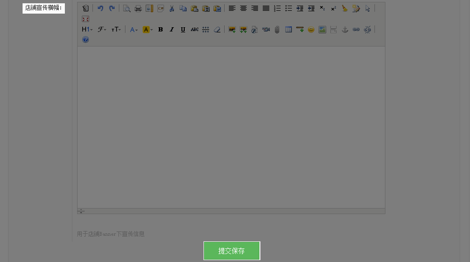Click the undo arrow icon
Image resolution: width=470 pixels, height=262 pixels.
point(100,8)
